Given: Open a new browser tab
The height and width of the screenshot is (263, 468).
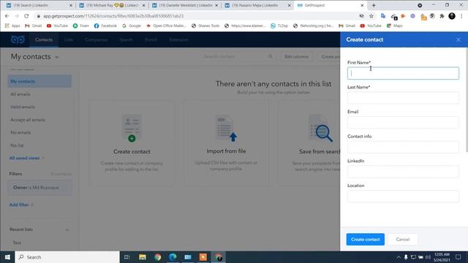Looking at the screenshot, I should pyautogui.click(x=374, y=5).
